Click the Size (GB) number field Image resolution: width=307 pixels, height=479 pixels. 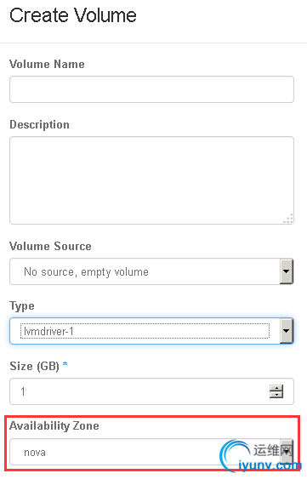coord(151,391)
